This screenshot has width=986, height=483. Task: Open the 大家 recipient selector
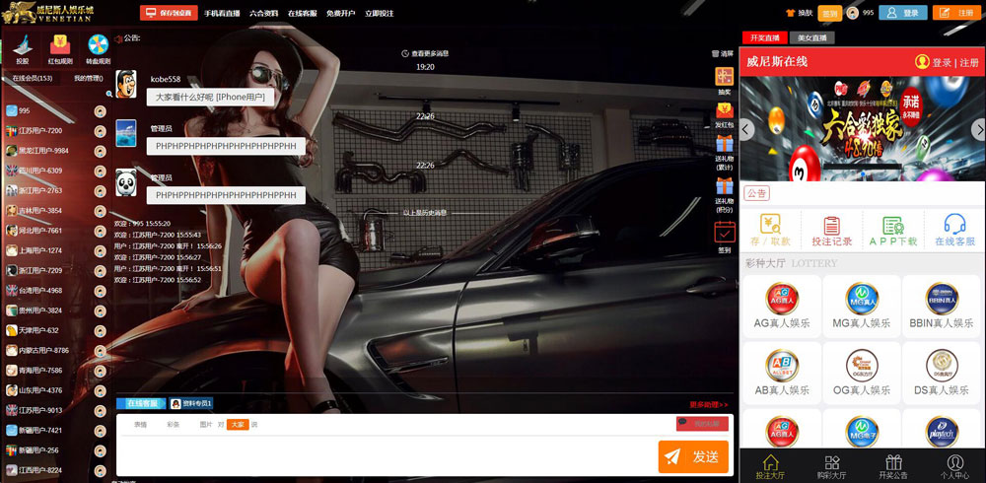[x=237, y=424]
